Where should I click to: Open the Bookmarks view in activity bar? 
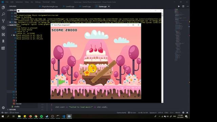click(x=3, y=41)
